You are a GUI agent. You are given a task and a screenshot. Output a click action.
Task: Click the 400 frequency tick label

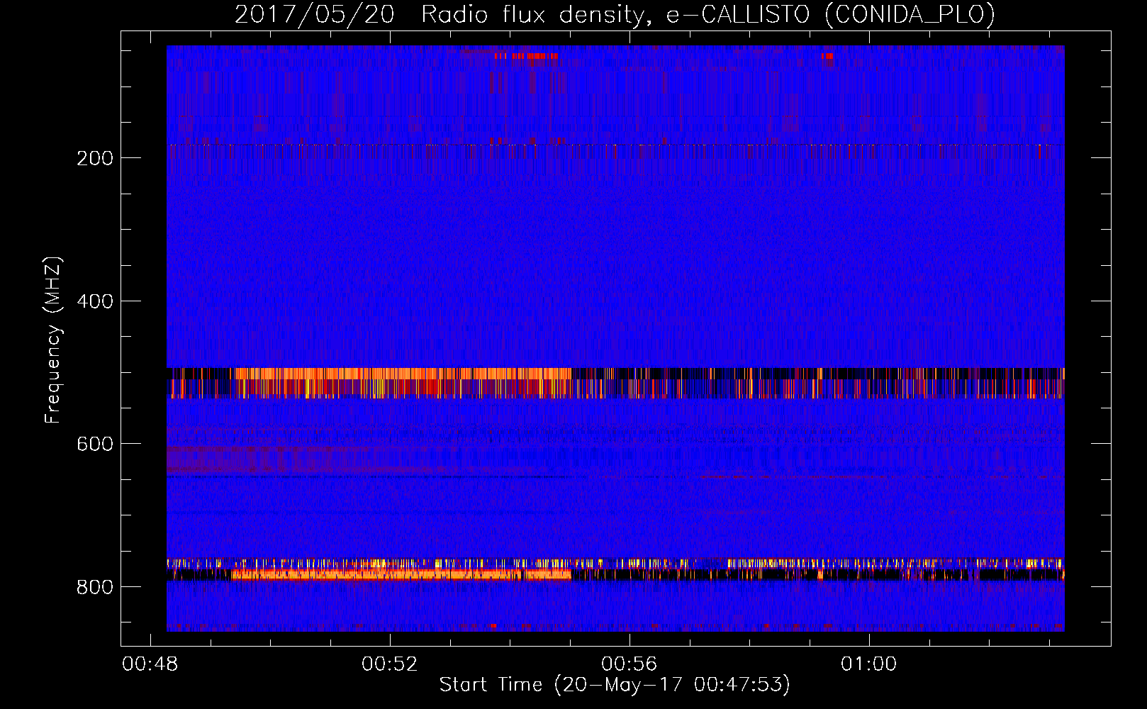(94, 301)
